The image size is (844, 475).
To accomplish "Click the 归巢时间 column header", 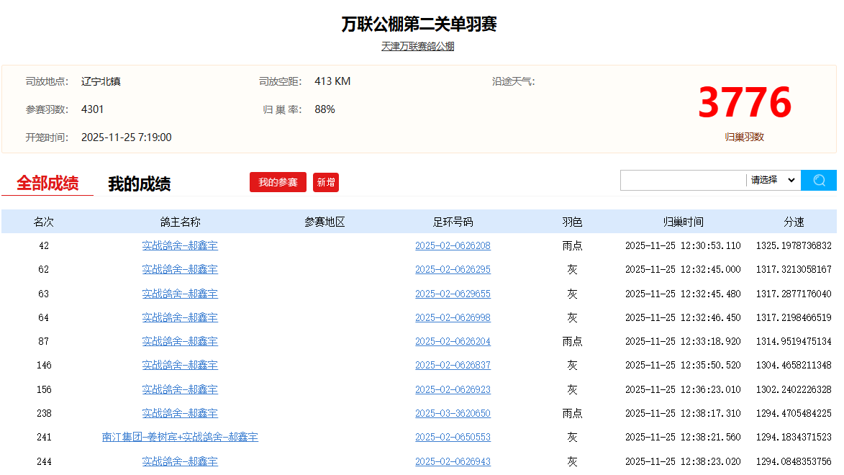I will coord(683,222).
